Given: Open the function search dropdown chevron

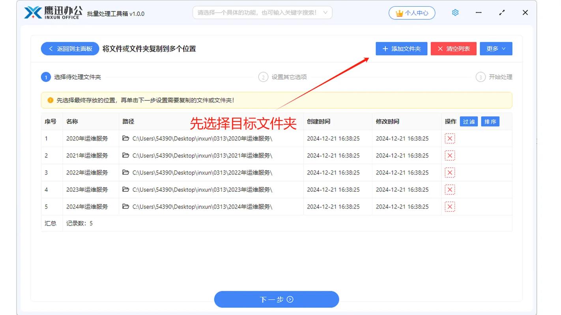Looking at the screenshot, I should (326, 12).
